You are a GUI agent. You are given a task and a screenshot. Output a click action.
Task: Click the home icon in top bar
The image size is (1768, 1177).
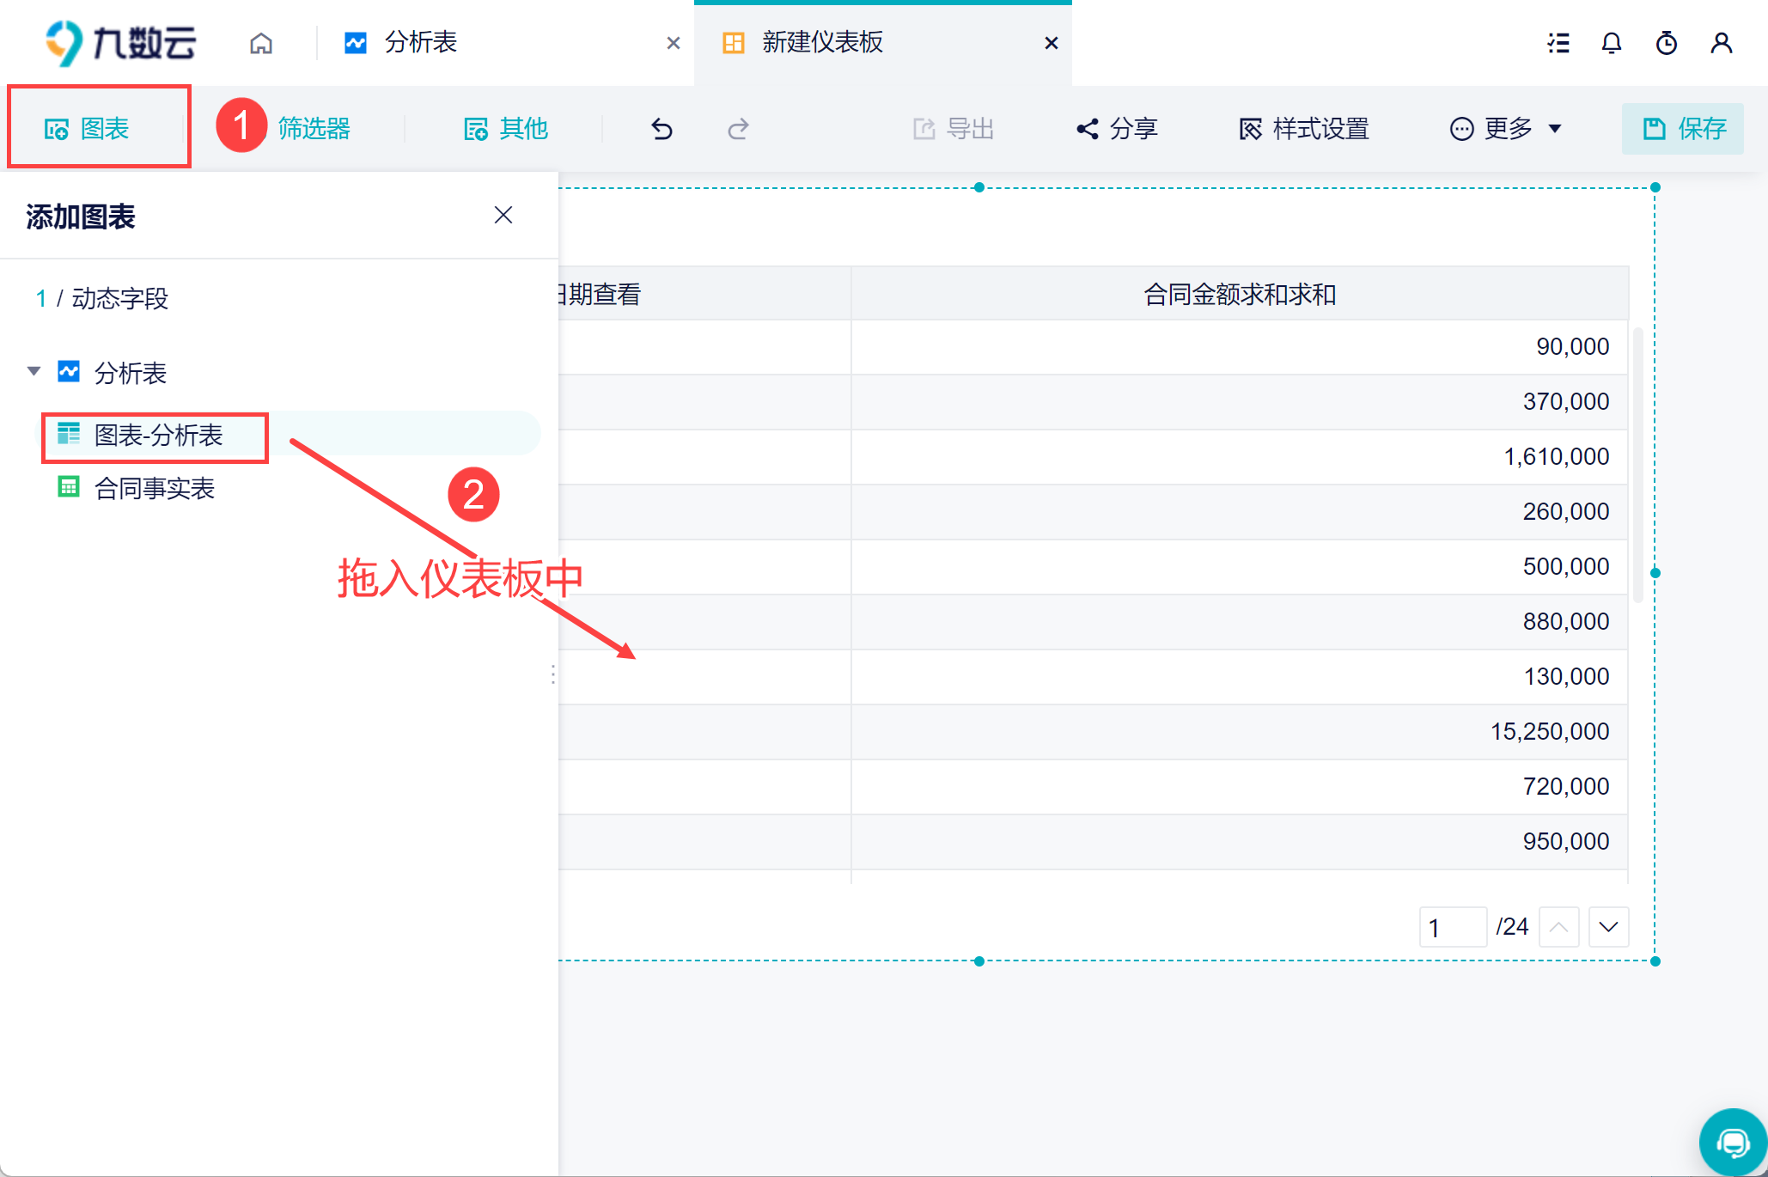coord(261,43)
